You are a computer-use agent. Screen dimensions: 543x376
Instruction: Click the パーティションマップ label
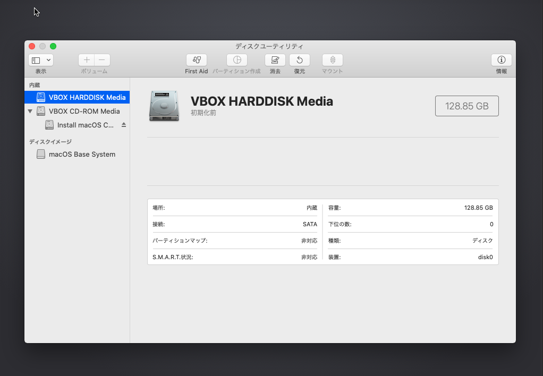click(180, 241)
